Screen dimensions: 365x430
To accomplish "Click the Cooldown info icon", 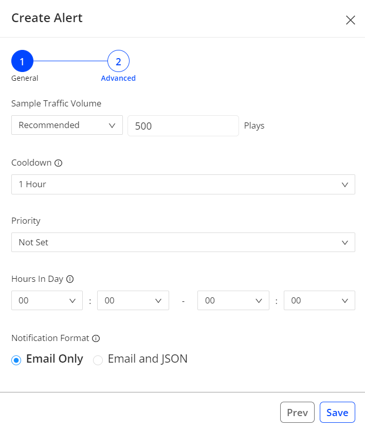I will click(59, 163).
